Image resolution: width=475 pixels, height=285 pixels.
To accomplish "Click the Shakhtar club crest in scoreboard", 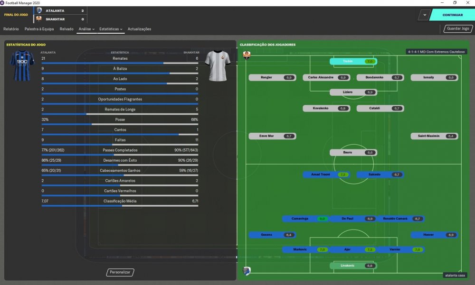I will point(39,19).
